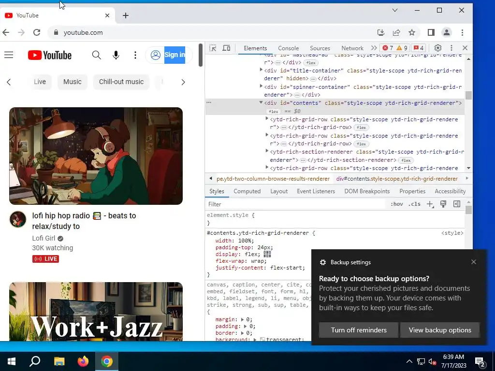Open flexbox editor icon beside display: flex
Viewport: 495px width, 371px height.
click(267, 254)
